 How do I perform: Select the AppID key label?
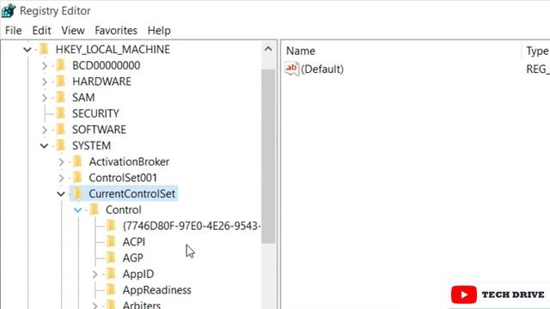138,275
